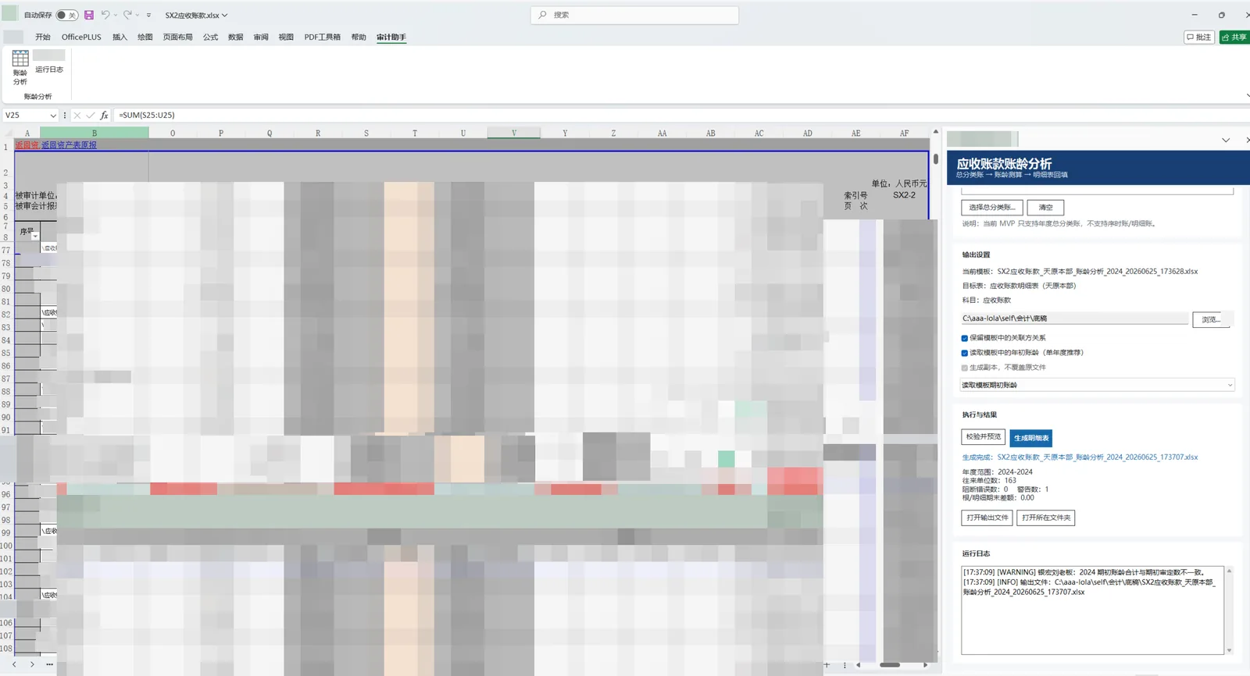Open the 账龄分析 ribbon tool
The image size is (1250, 676).
pyautogui.click(x=20, y=68)
